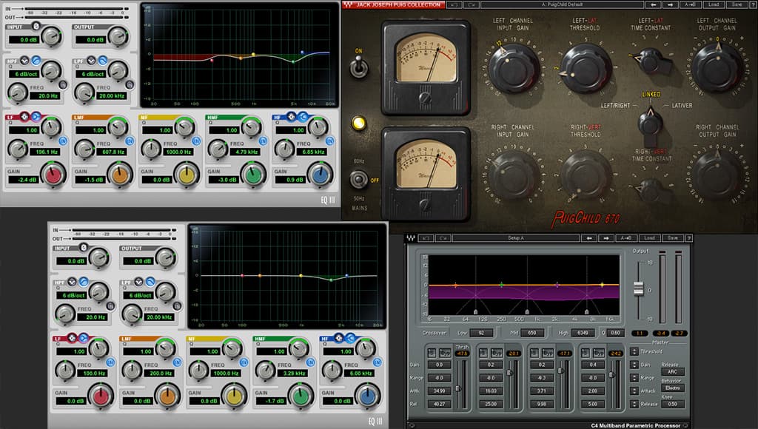Click the C4 redo arrow button
This screenshot has height=429, width=758.
[x=443, y=238]
